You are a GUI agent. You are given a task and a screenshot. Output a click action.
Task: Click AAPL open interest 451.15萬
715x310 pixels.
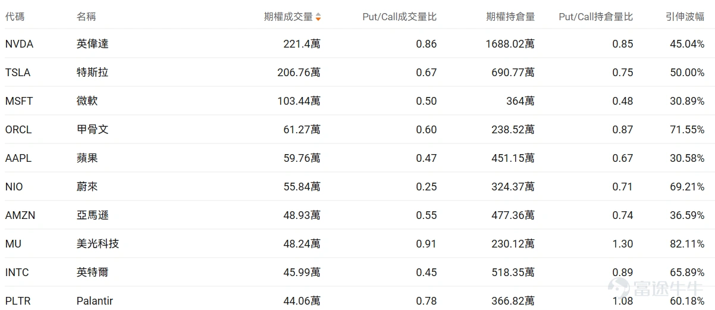point(513,158)
